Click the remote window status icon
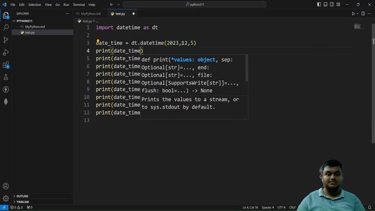 pos(4,207)
